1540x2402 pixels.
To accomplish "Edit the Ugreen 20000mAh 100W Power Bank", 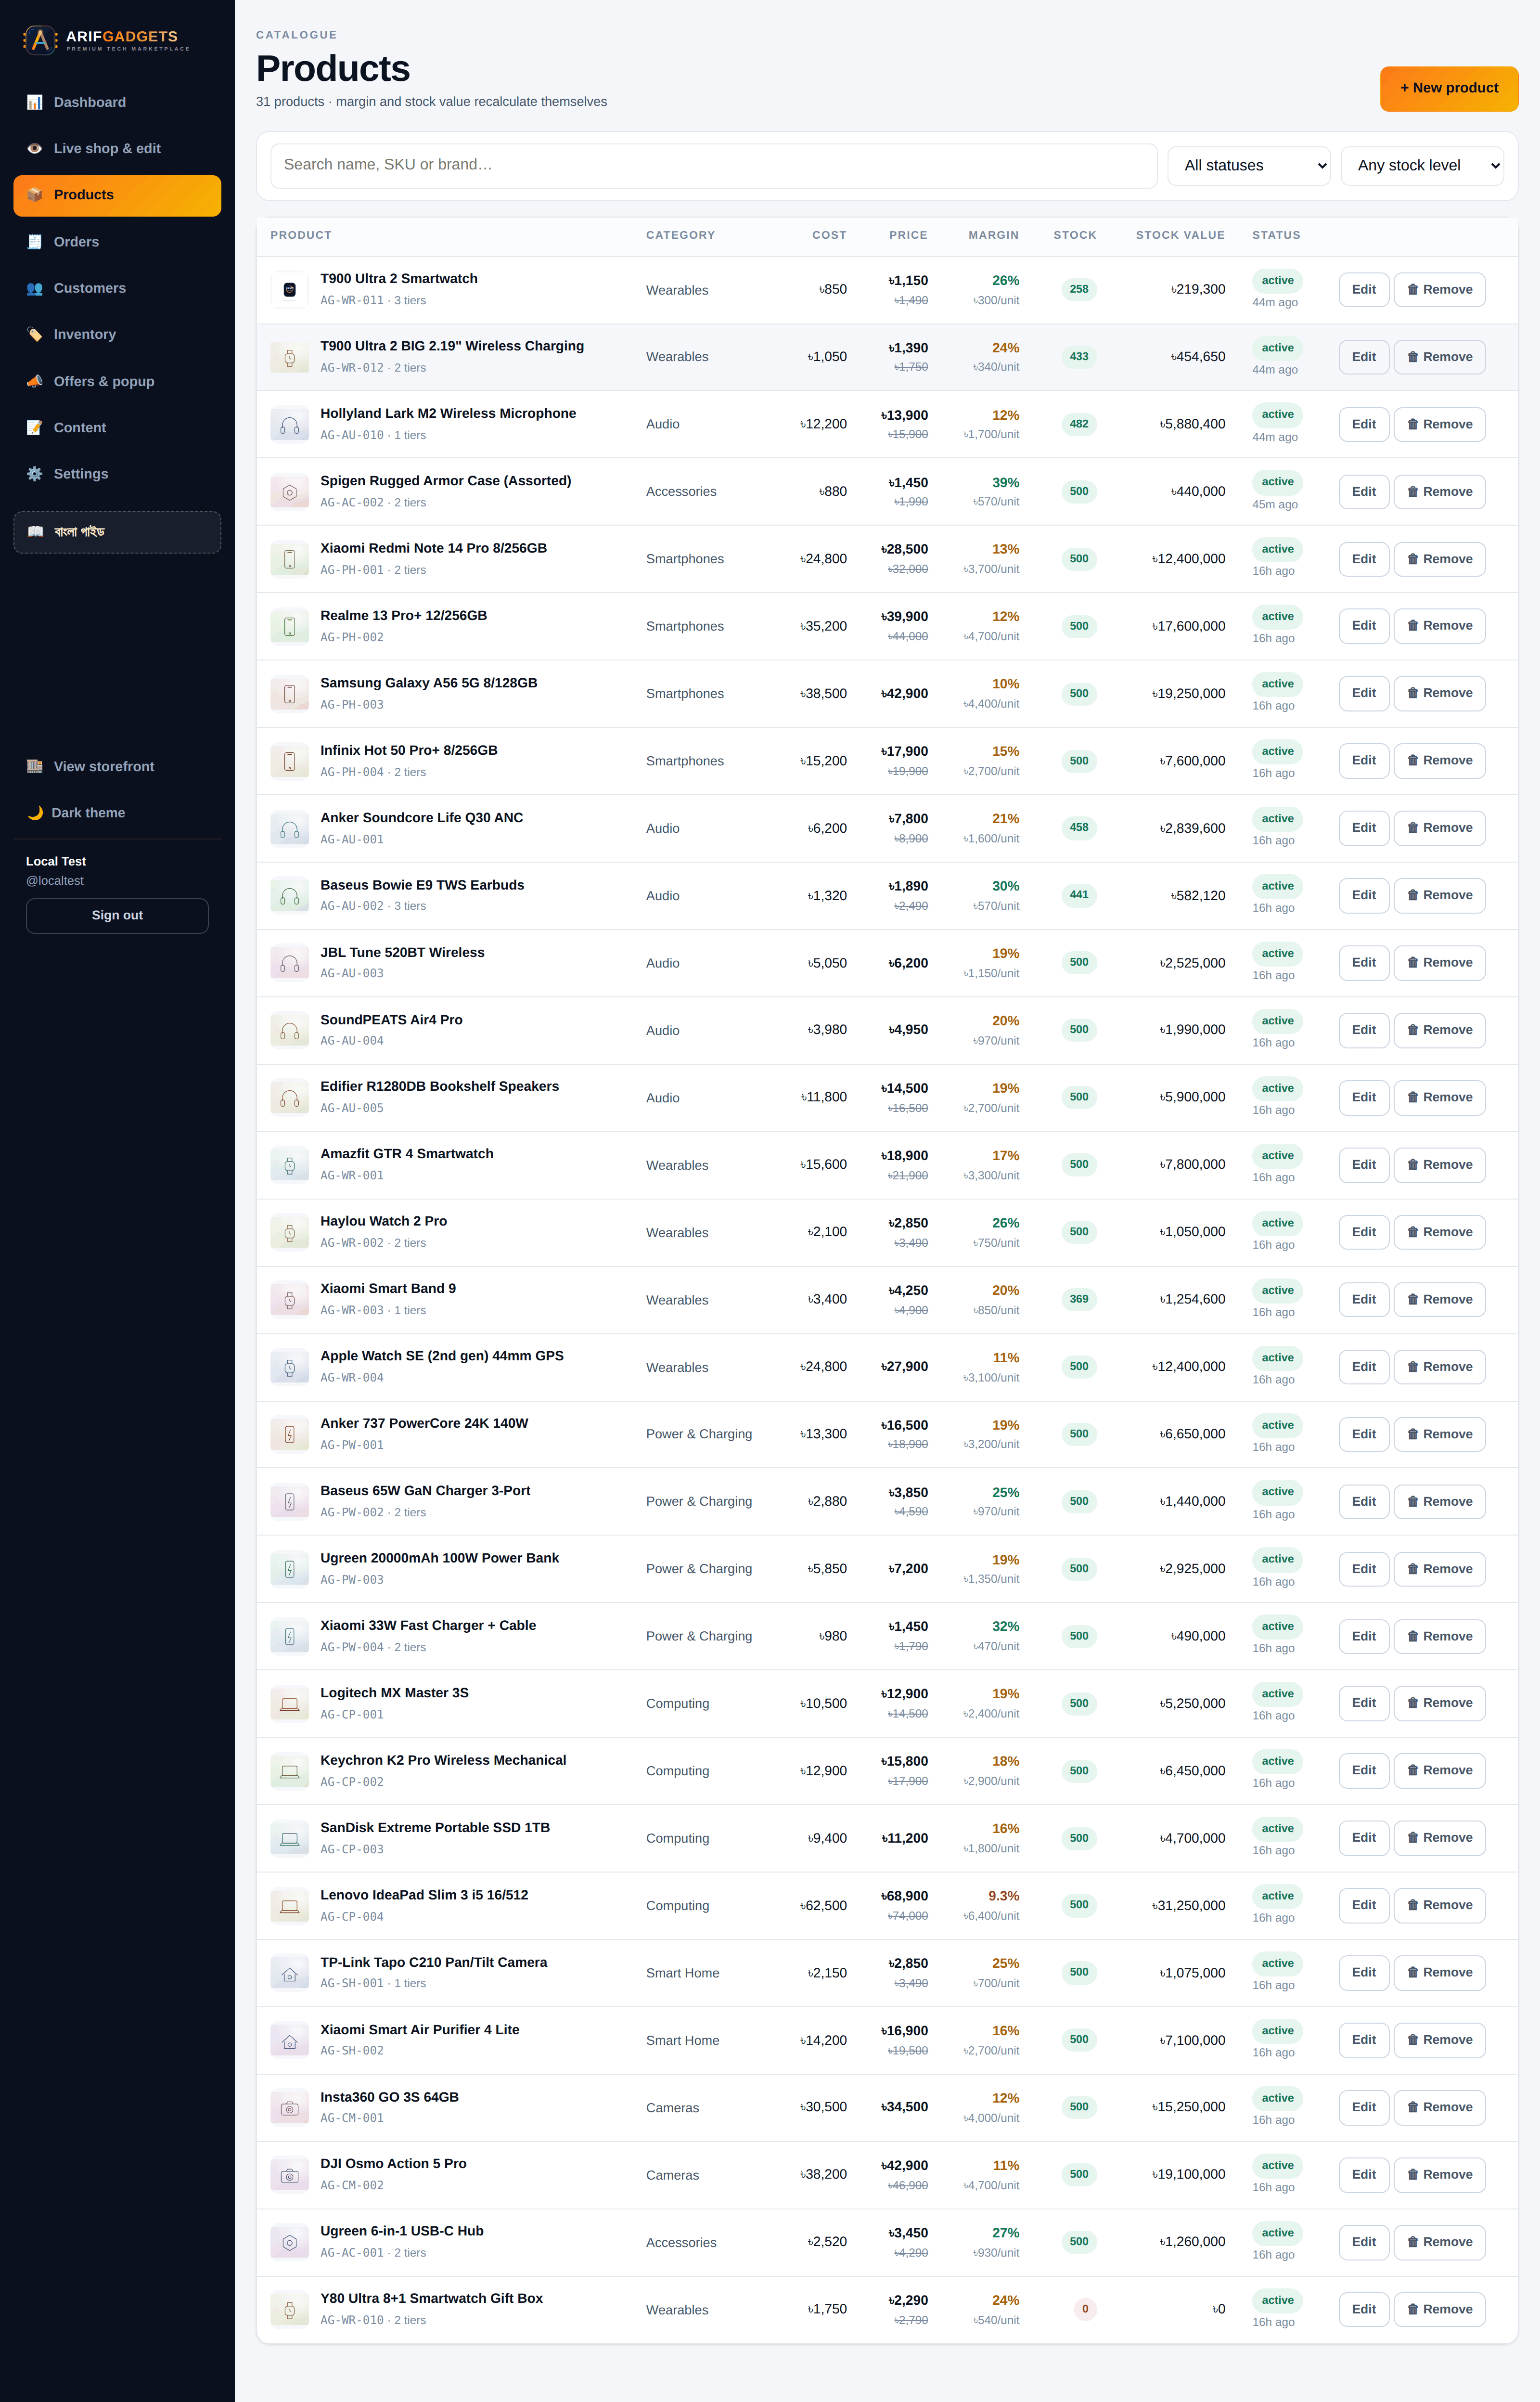I will (1363, 1569).
